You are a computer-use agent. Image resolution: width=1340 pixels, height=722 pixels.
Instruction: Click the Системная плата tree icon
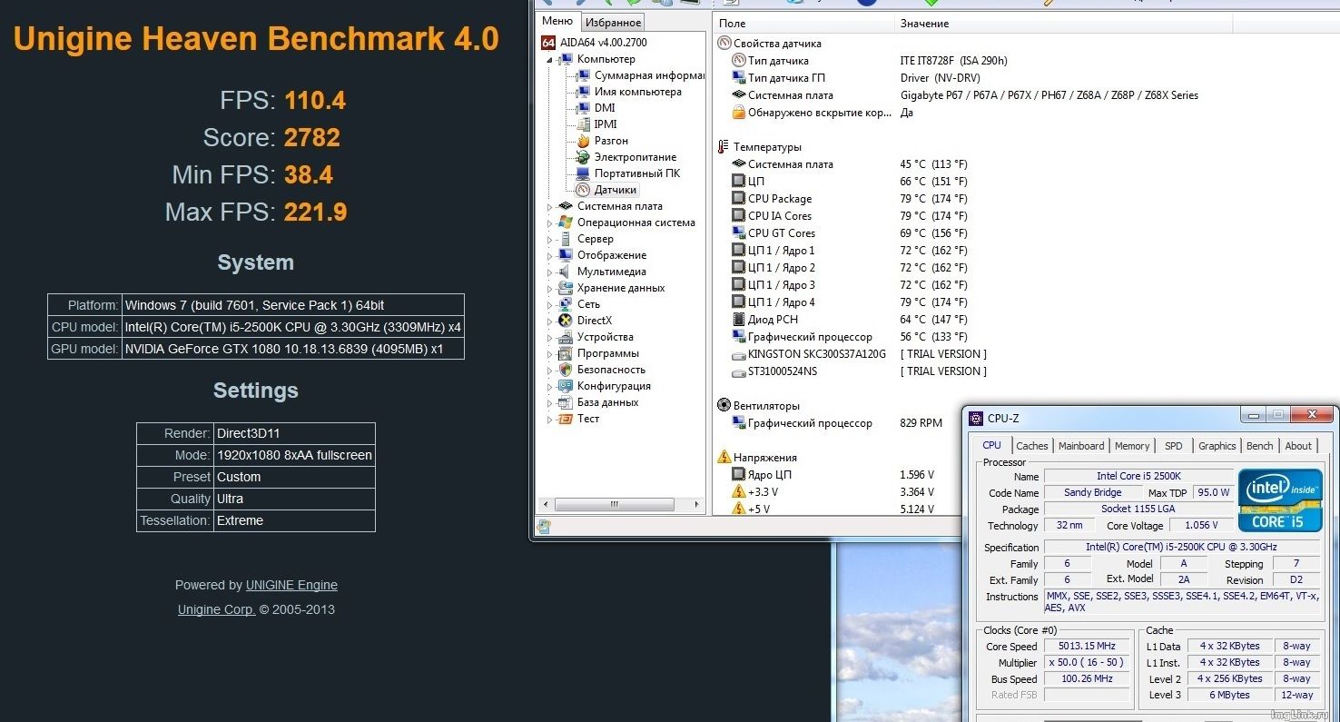tap(567, 206)
